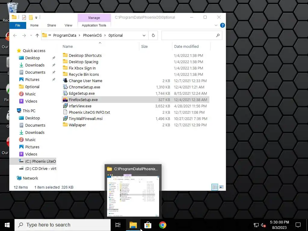The width and height of the screenshot is (308, 231).
Task: Click Quick access in the navigation pane
Action: point(34,51)
